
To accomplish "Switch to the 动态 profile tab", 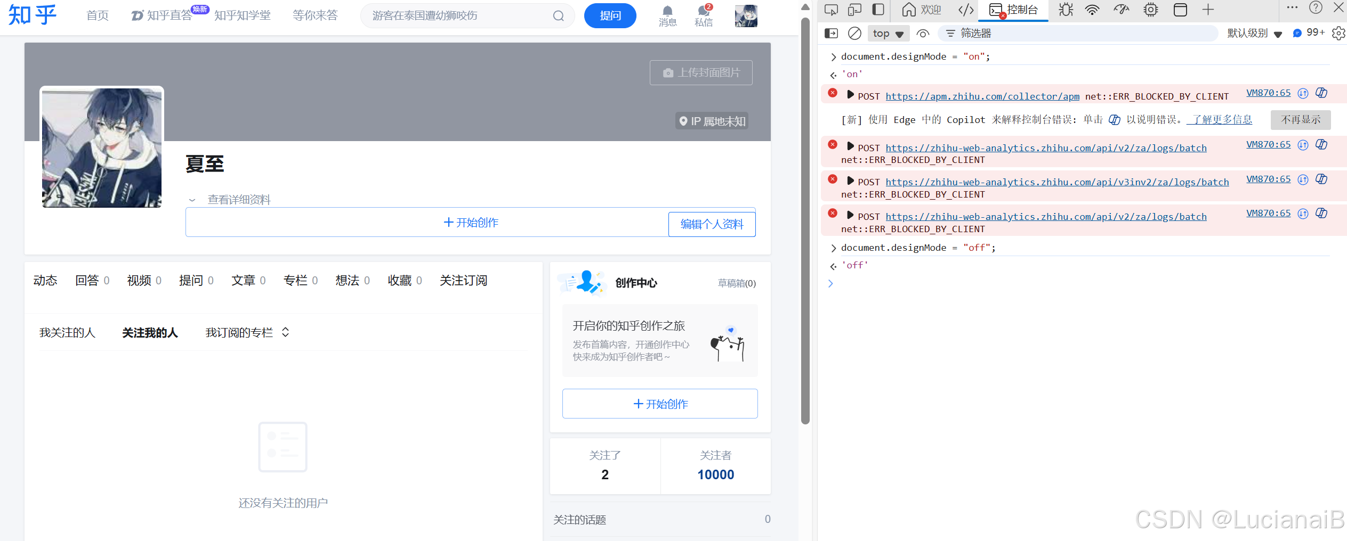I will point(45,281).
